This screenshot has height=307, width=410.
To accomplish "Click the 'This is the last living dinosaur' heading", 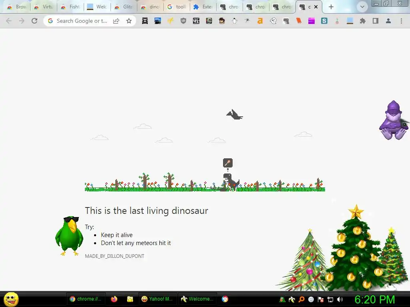I will point(147,211).
